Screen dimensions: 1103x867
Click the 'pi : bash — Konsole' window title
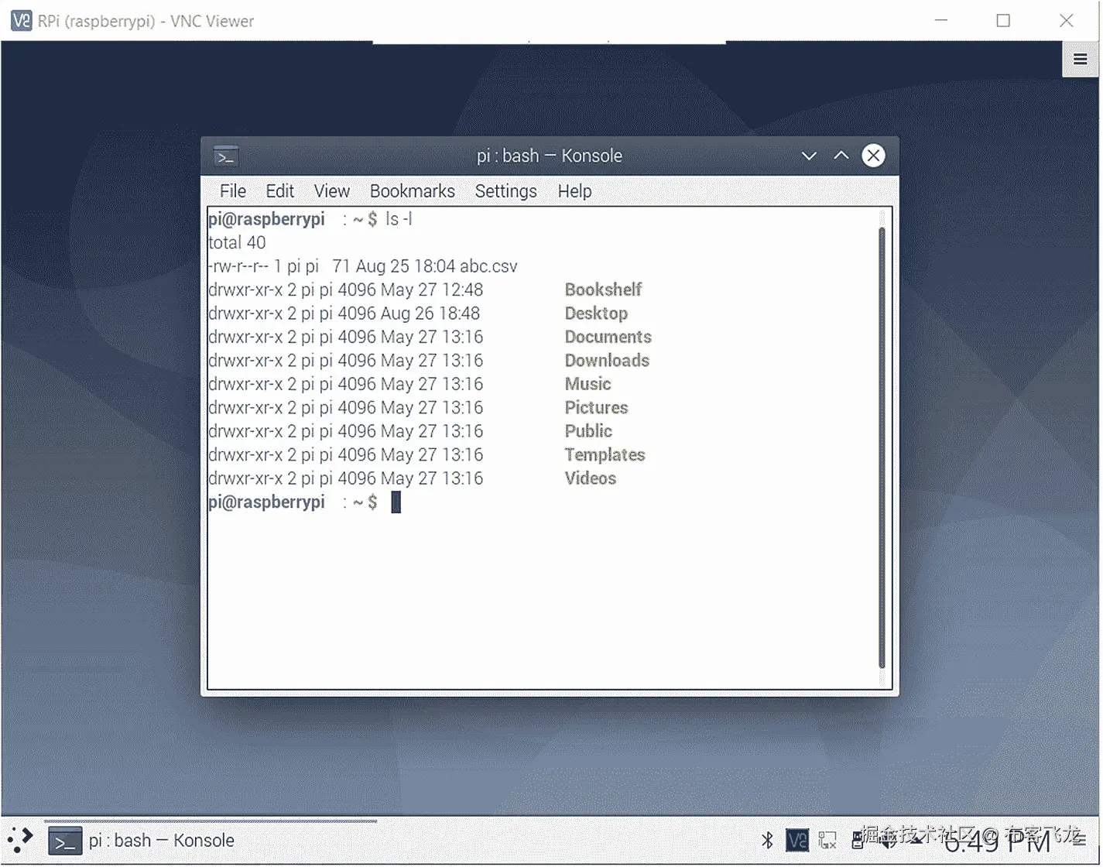click(550, 156)
